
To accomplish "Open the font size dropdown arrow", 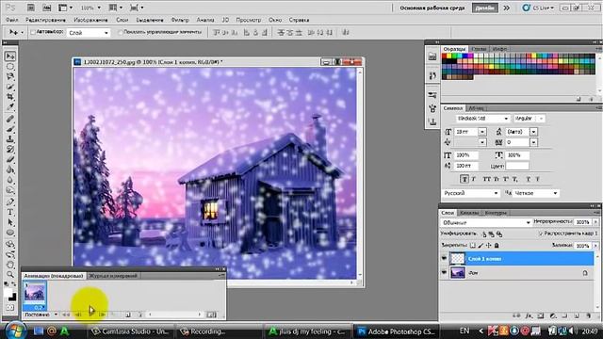I will 481,132.
